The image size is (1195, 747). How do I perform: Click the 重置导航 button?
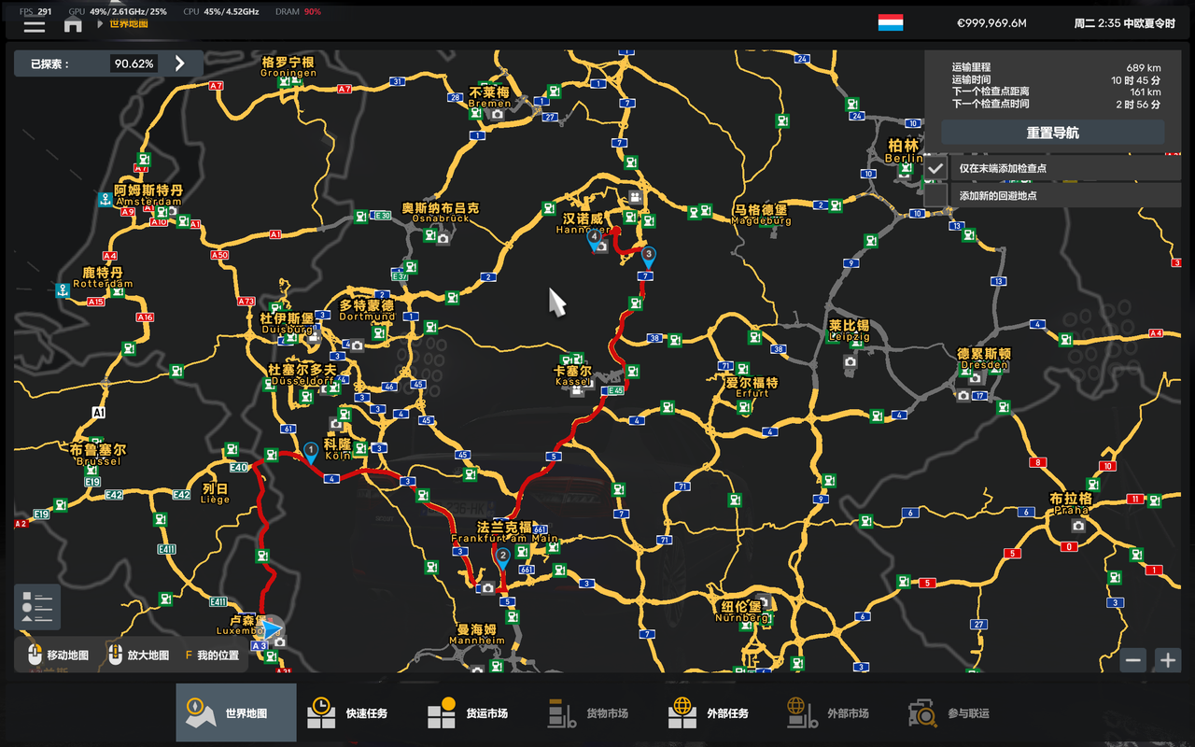(x=1053, y=133)
